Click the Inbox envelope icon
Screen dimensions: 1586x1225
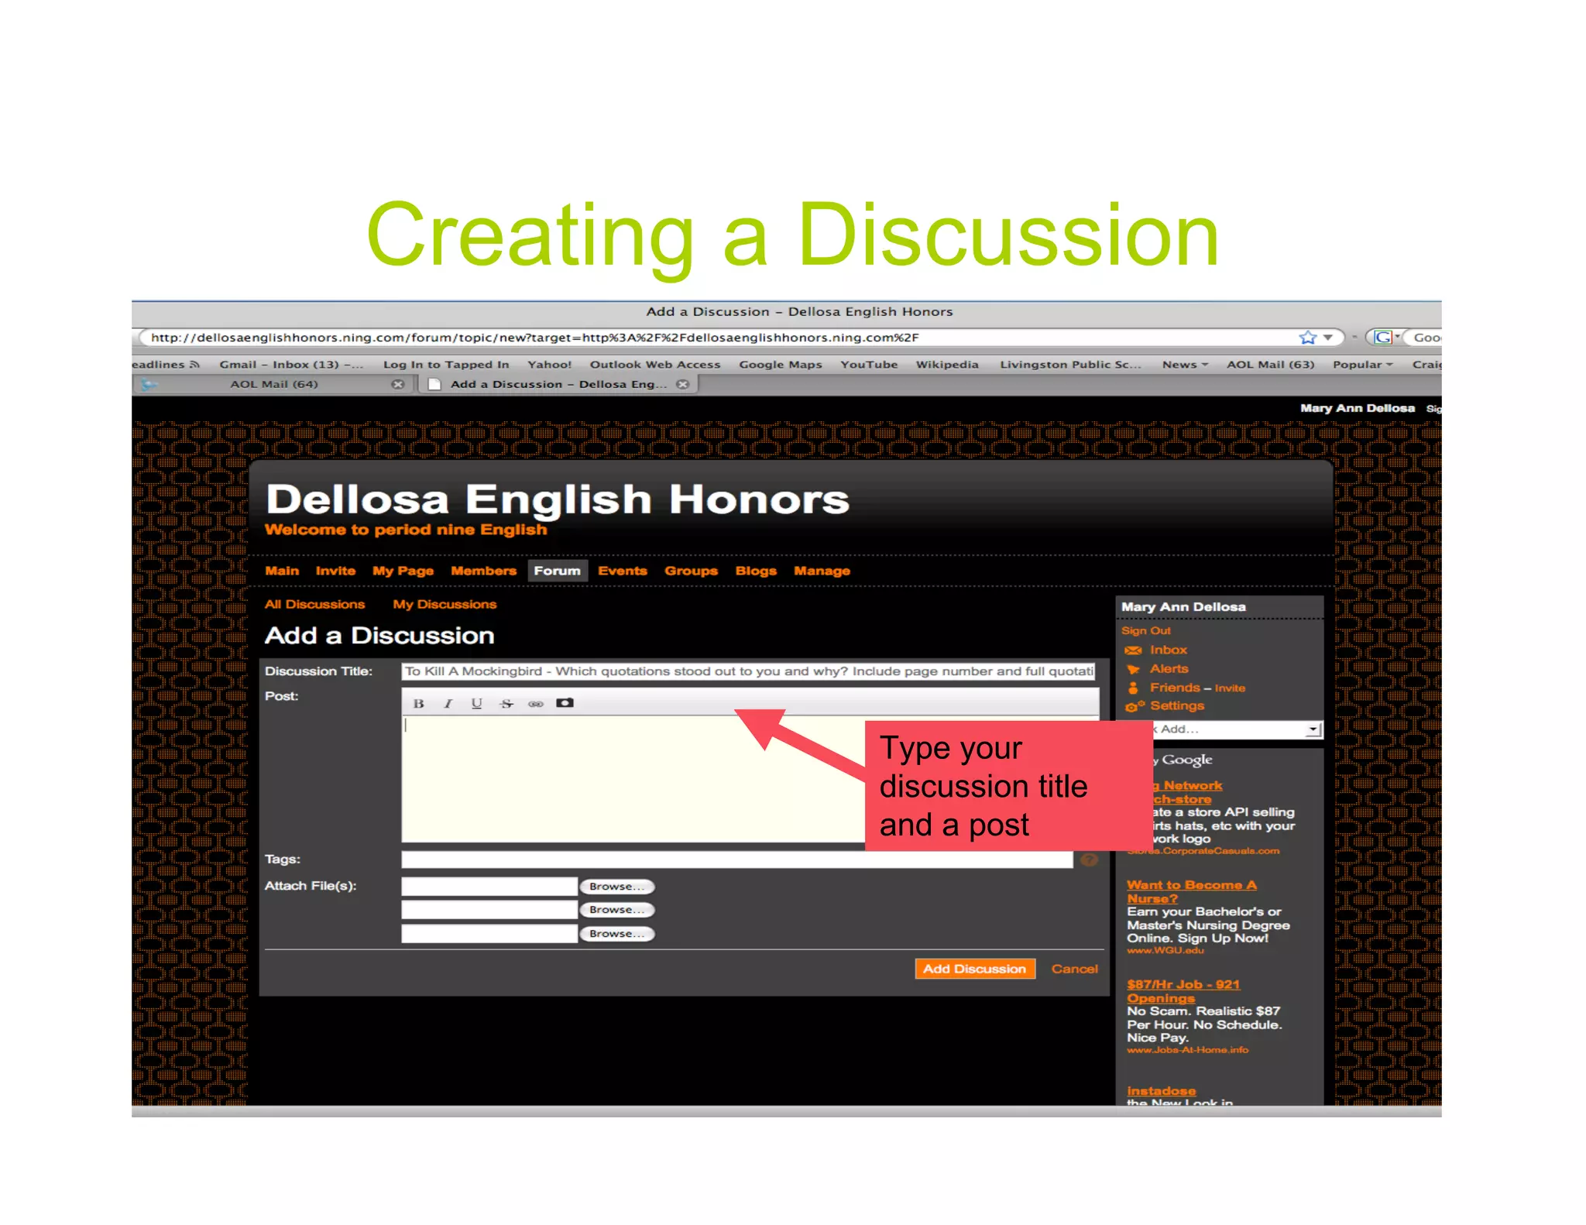[1133, 650]
